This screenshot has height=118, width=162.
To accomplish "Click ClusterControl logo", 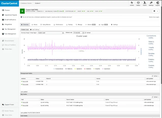I will (9, 3).
